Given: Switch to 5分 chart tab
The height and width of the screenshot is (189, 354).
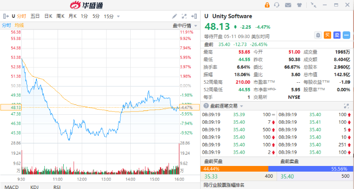Looking at the screenshot, I should 96,16.
